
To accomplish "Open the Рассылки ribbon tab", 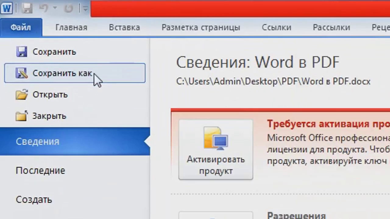I will point(331,27).
